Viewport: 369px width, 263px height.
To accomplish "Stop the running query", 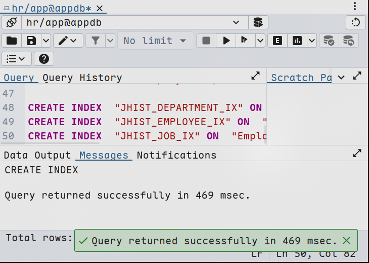I will click(x=206, y=41).
